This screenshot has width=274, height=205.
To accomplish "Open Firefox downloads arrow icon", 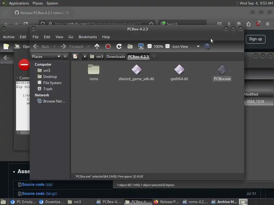I will 229,23.
